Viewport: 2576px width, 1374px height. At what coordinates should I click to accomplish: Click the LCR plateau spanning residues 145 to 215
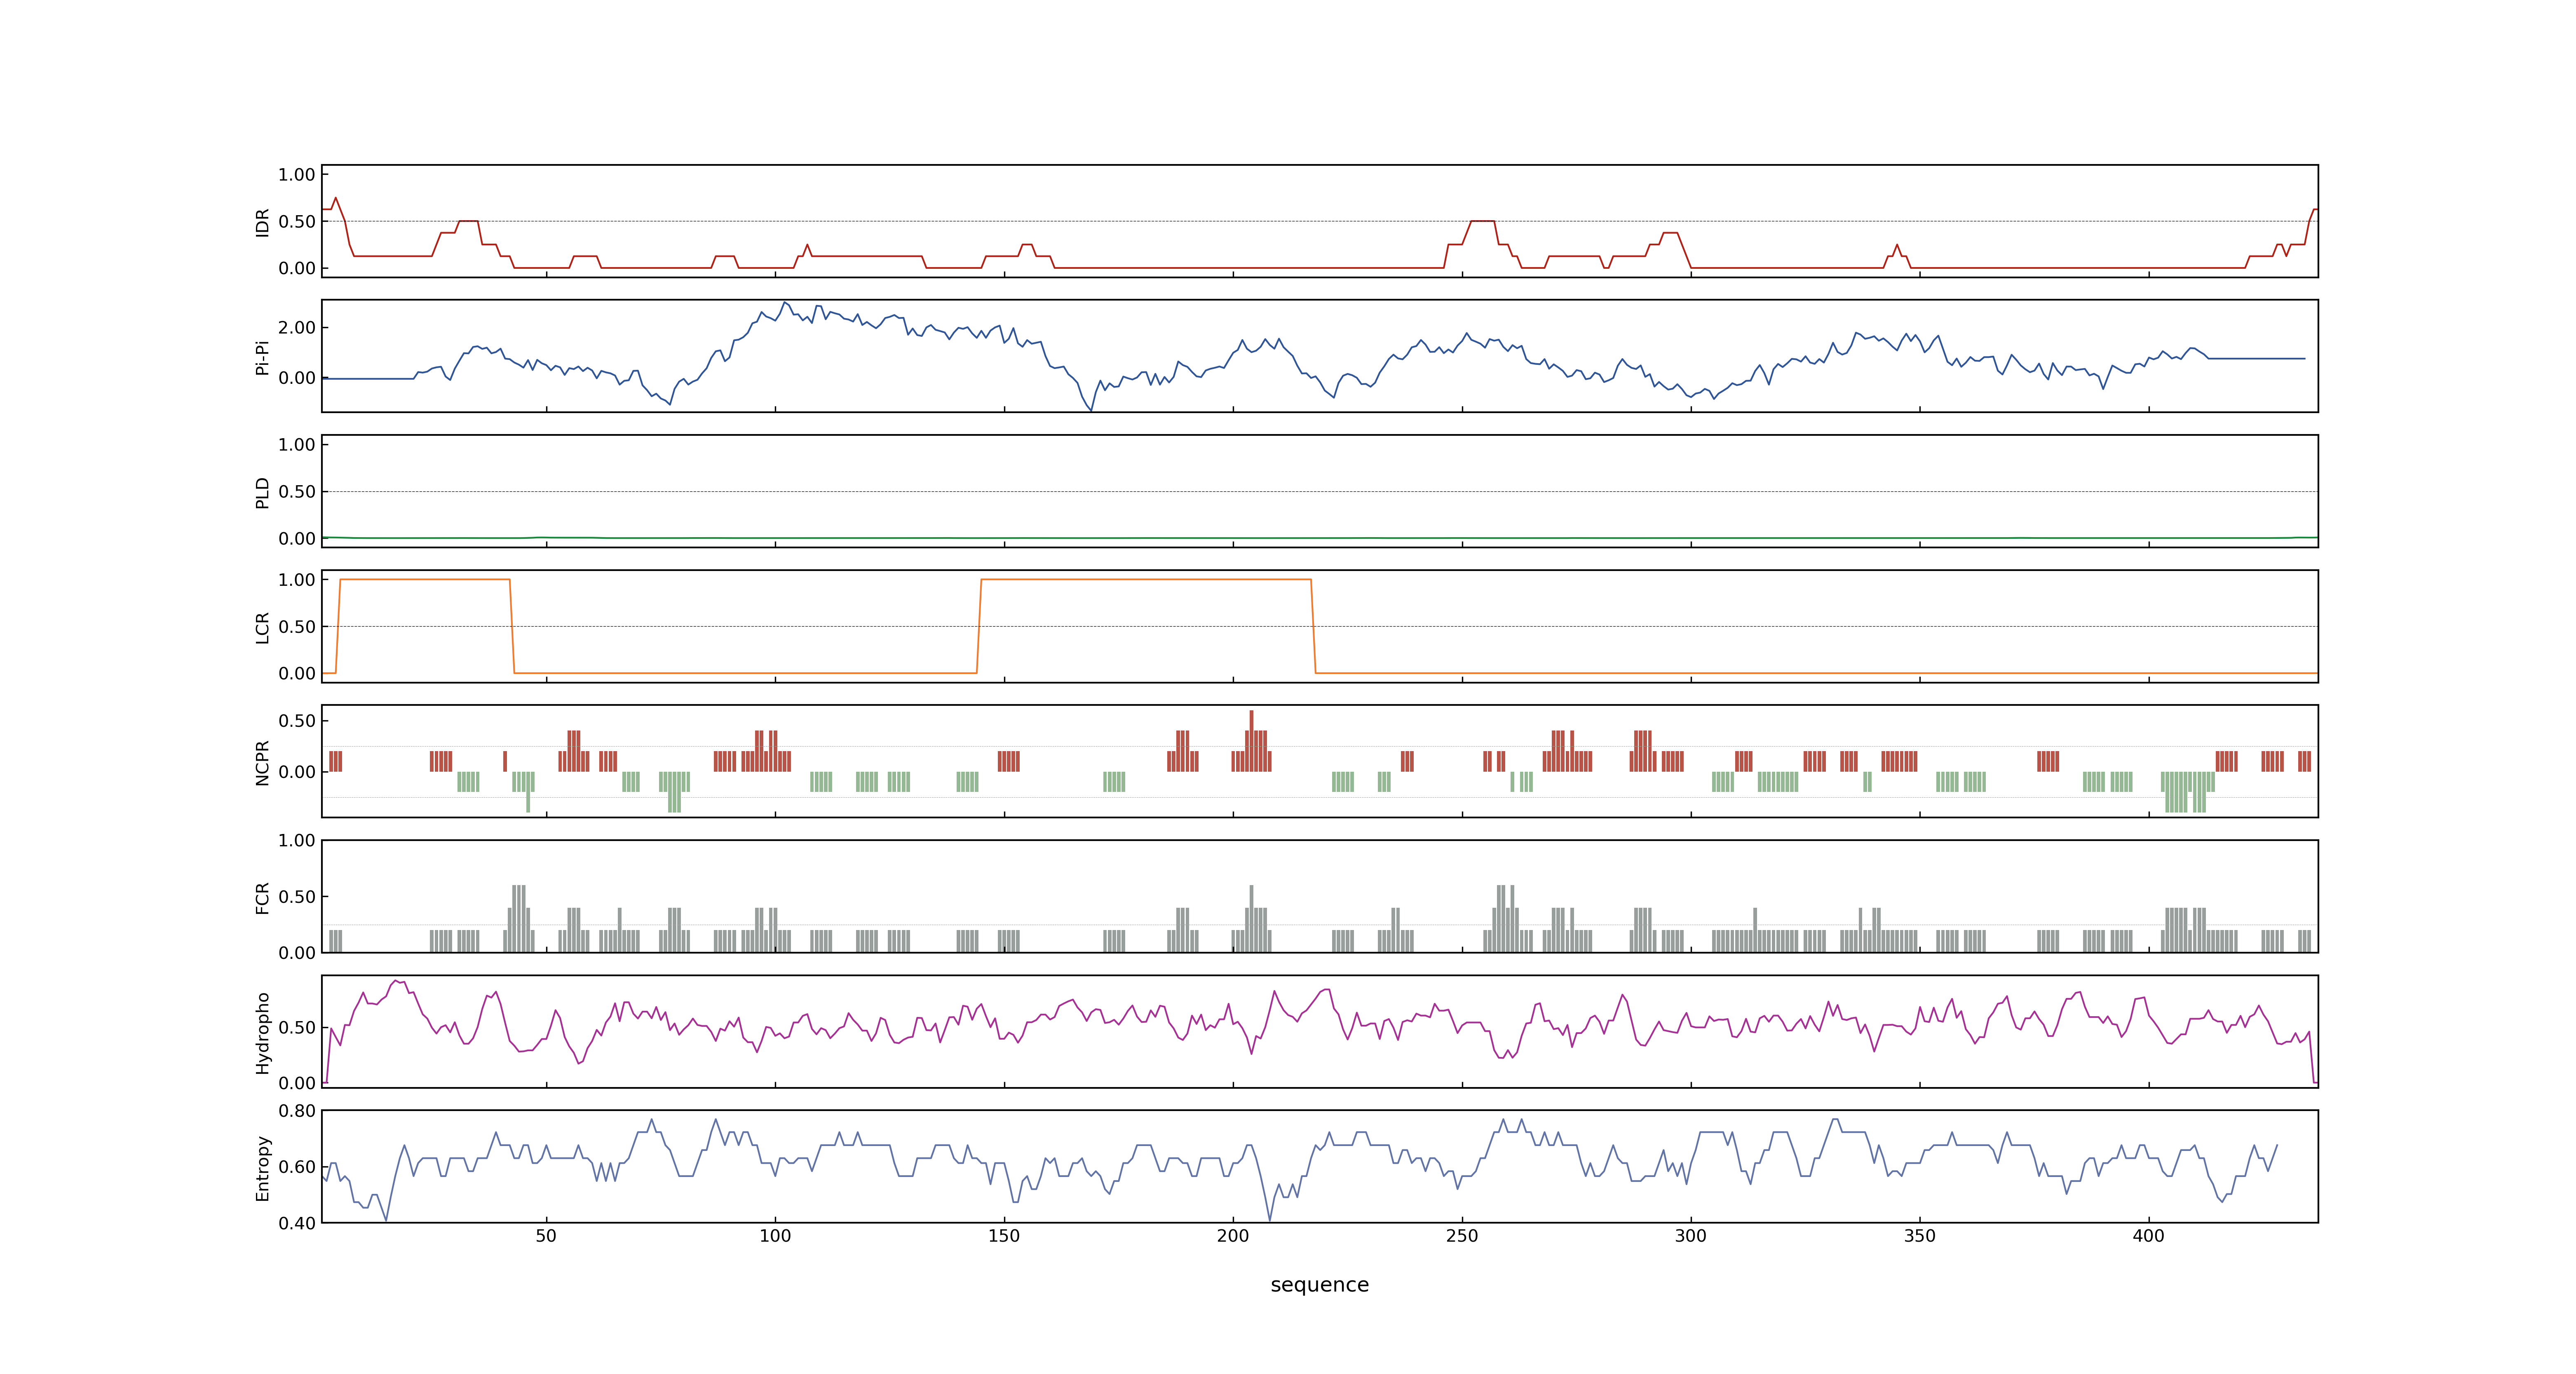(1146, 579)
